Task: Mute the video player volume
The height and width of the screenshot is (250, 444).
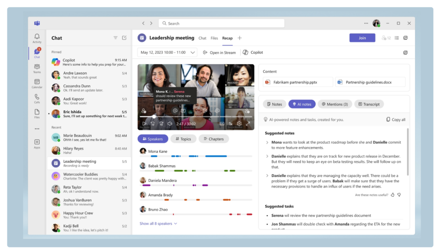Action: point(170,123)
